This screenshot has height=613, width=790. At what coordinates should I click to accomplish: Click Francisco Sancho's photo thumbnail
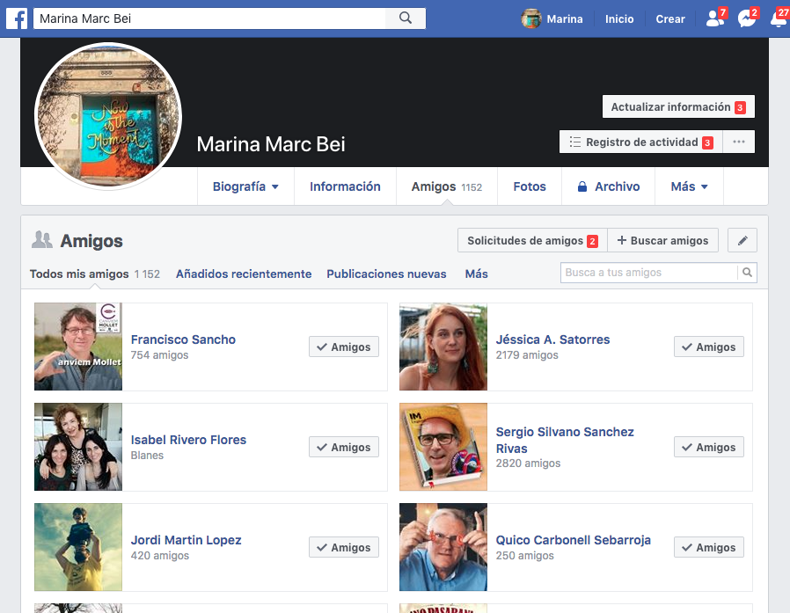78,347
